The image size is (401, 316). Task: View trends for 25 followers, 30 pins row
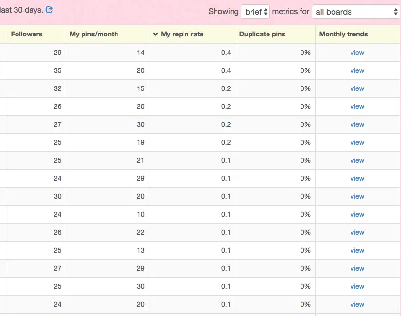pos(357,286)
